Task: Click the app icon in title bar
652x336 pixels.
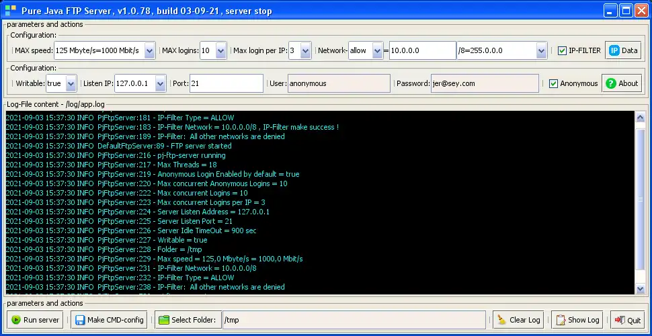Action: pyautogui.click(x=10, y=10)
